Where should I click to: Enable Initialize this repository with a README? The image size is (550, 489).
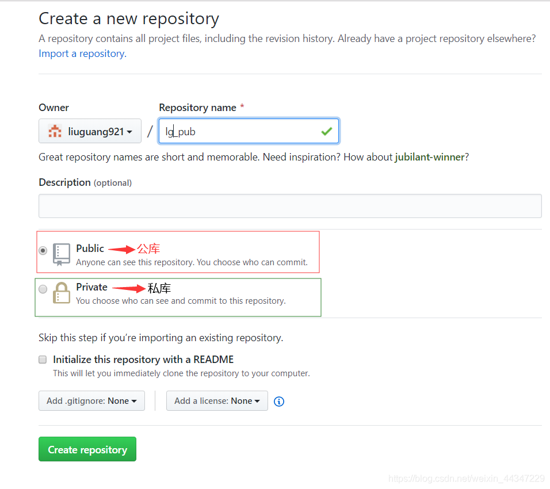coord(43,360)
